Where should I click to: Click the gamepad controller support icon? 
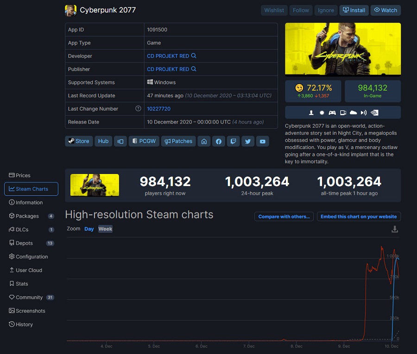point(332,112)
